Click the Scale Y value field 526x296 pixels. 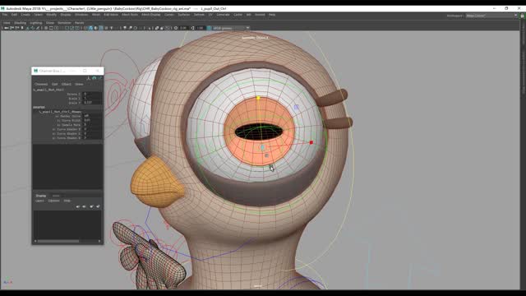click(x=92, y=102)
